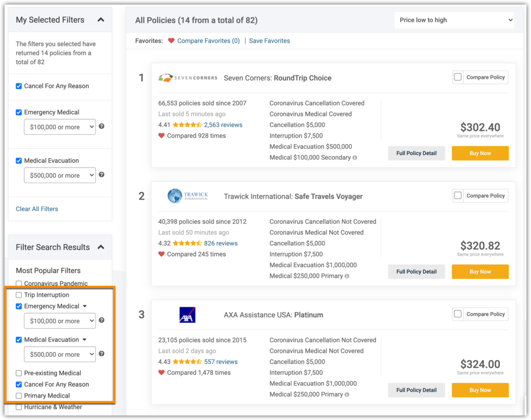Click help icon next to Emergency Medical amount in Filter Search Results
Image resolution: width=531 pixels, height=420 pixels.
102,320
